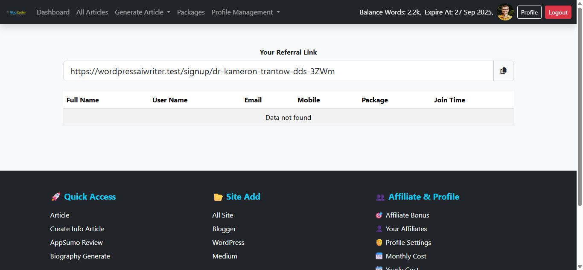This screenshot has height=270, width=583.
Task: Expand the Generate Article dropdown
Action: coord(142,12)
